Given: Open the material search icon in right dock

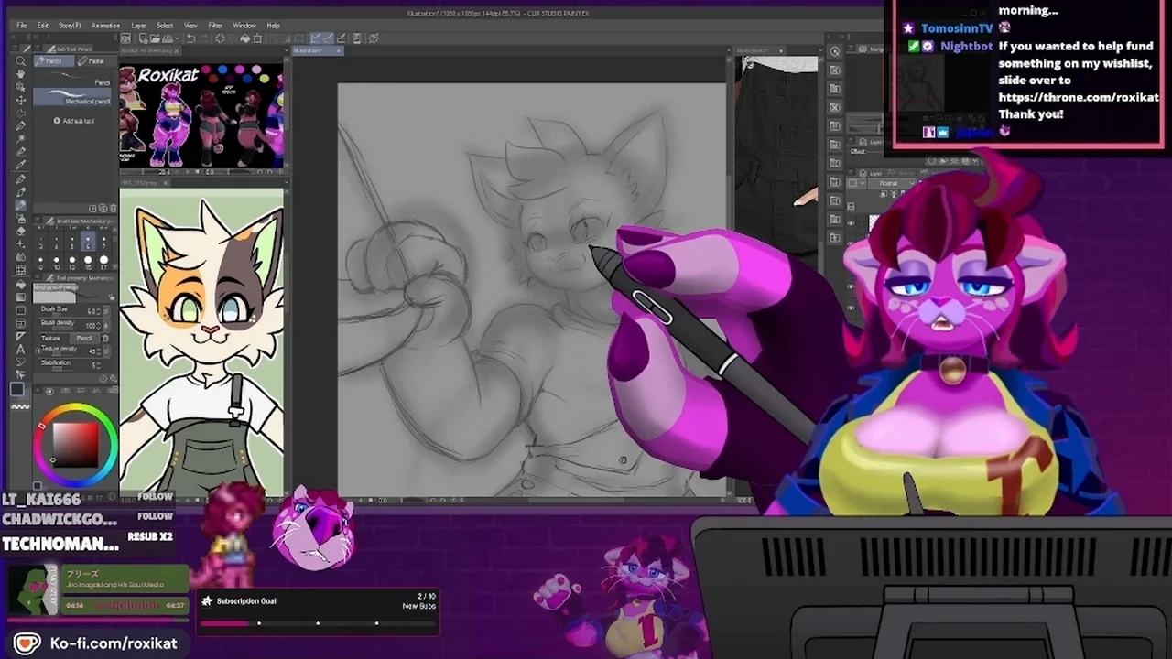Looking at the screenshot, I should tap(834, 52).
